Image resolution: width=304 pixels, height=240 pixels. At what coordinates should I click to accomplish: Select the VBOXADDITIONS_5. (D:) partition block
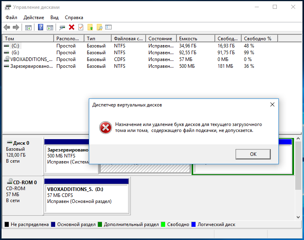(x=86, y=196)
